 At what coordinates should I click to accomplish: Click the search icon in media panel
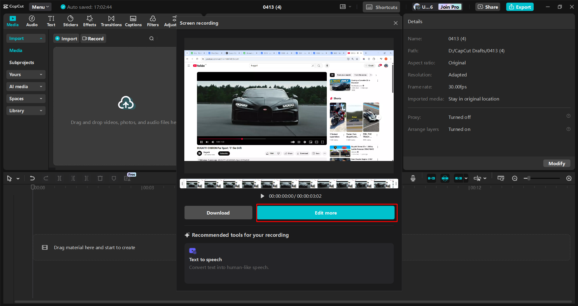(x=152, y=39)
